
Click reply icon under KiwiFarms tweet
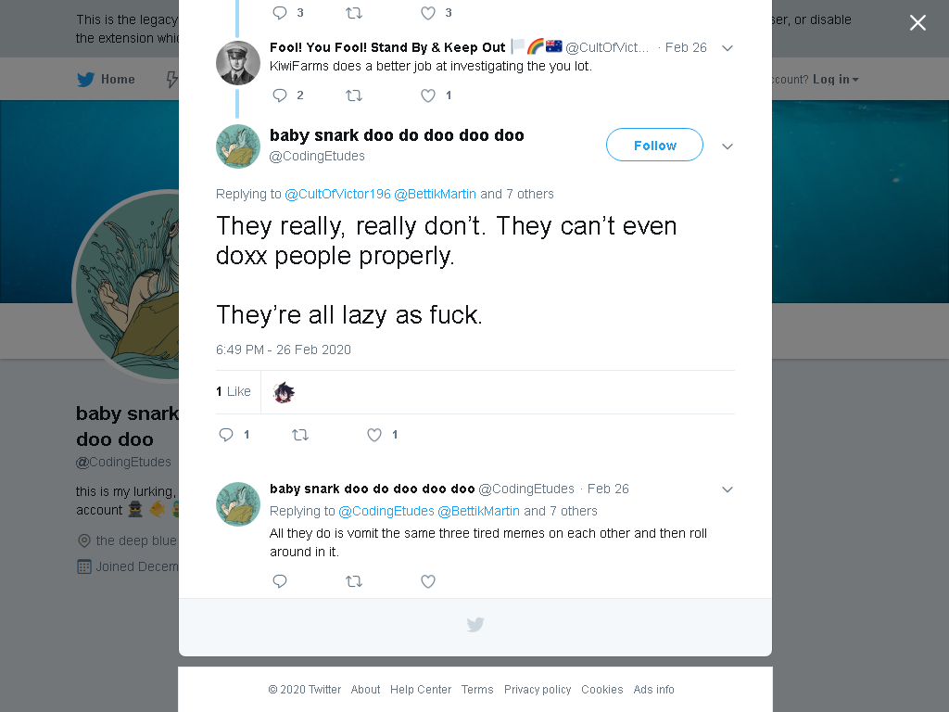280,95
